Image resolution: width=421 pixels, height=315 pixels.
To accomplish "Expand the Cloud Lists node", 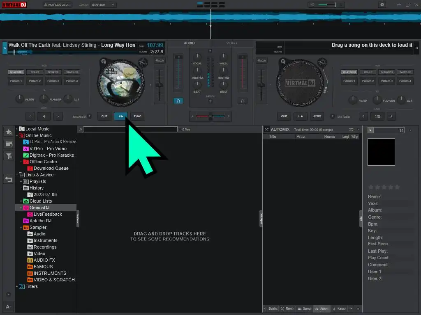I will (21, 201).
